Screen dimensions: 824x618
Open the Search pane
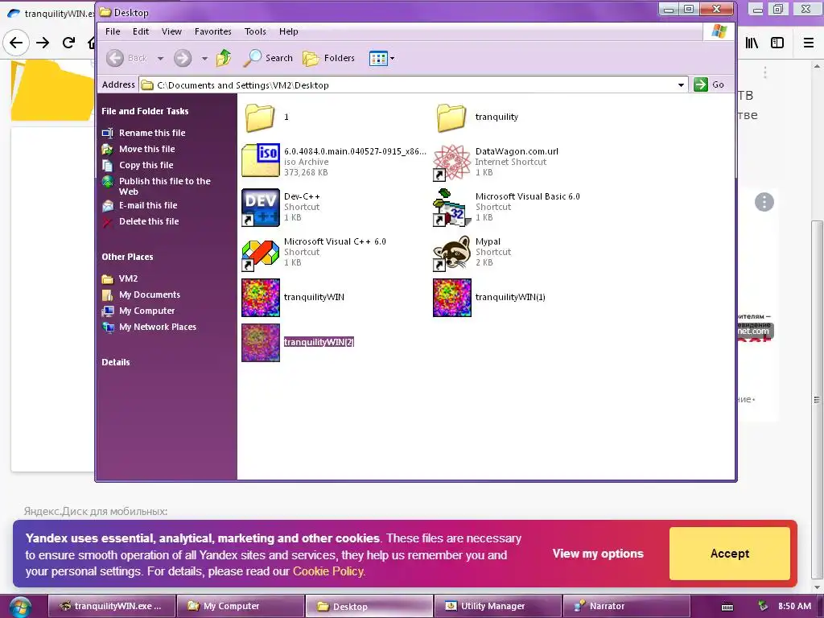click(268, 58)
